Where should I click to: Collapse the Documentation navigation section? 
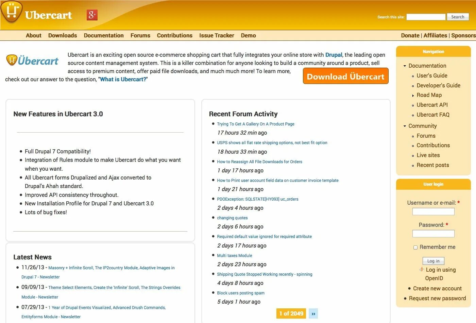pos(405,66)
